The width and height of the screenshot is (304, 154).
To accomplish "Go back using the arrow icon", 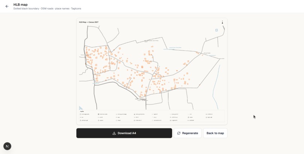I will (x=7, y=6).
